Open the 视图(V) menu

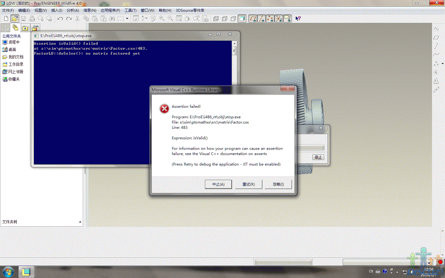[x=40, y=11]
